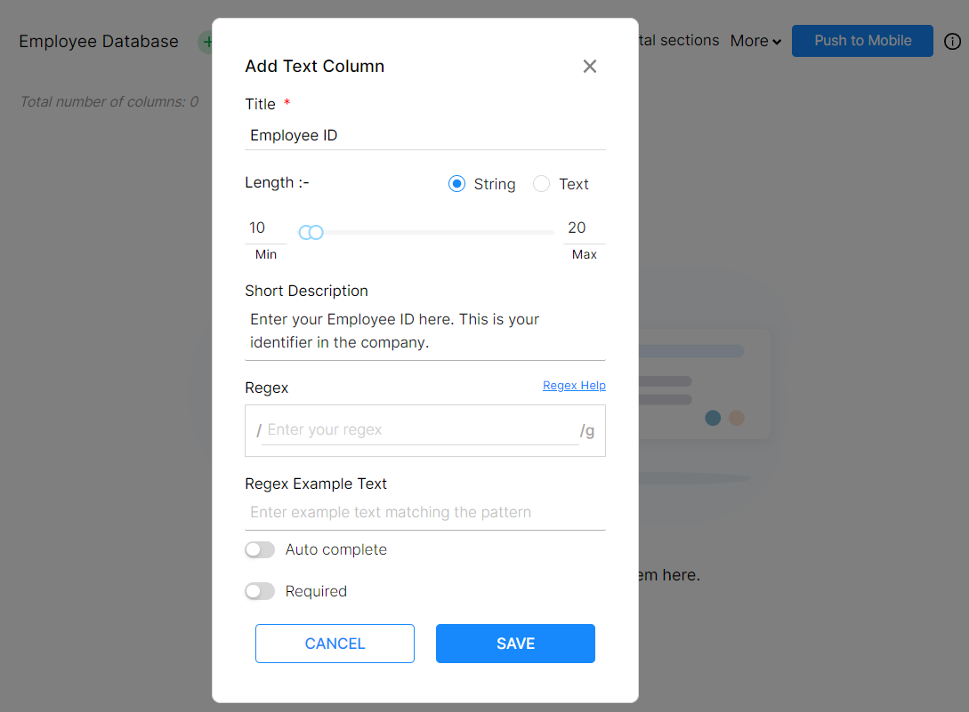Click the info icon beside Push to Mobile
This screenshot has height=712, width=969.
(x=952, y=41)
